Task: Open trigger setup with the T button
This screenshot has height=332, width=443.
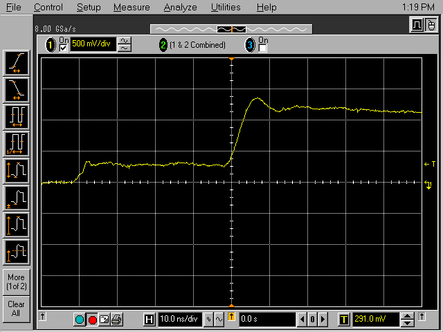Action: coord(344,320)
